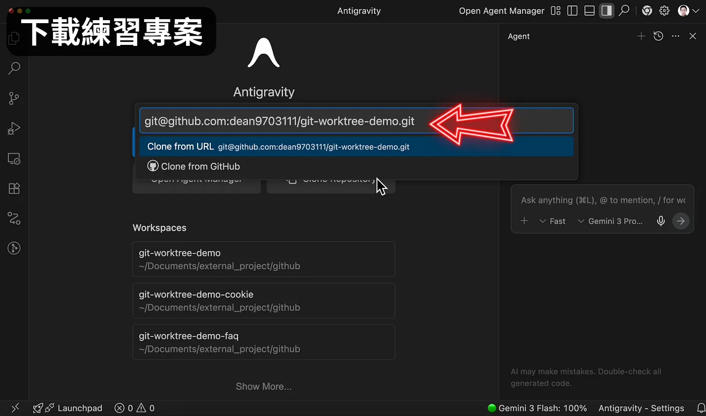
Task: Open the Search view in activity bar
Action: point(14,68)
